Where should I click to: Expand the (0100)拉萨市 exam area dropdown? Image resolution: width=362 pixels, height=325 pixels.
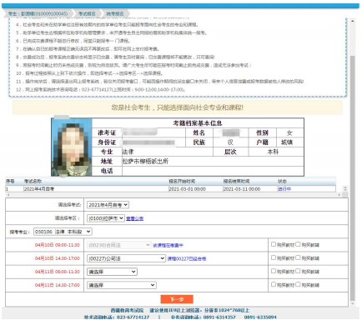coord(106,218)
